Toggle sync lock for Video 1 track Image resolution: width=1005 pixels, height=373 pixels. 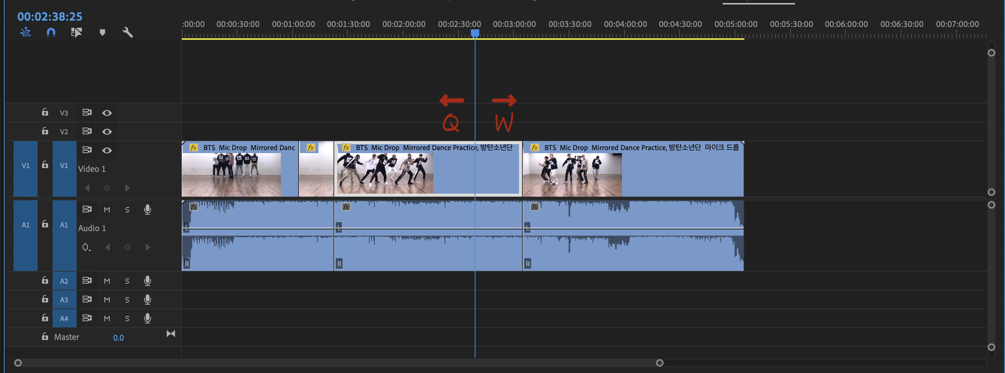coord(87,150)
